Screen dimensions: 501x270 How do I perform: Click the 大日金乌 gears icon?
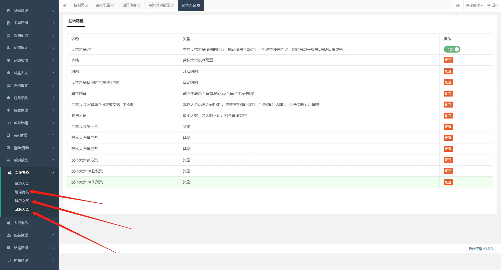coord(9,223)
